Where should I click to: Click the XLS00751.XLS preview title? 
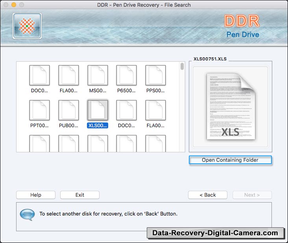tap(210, 59)
